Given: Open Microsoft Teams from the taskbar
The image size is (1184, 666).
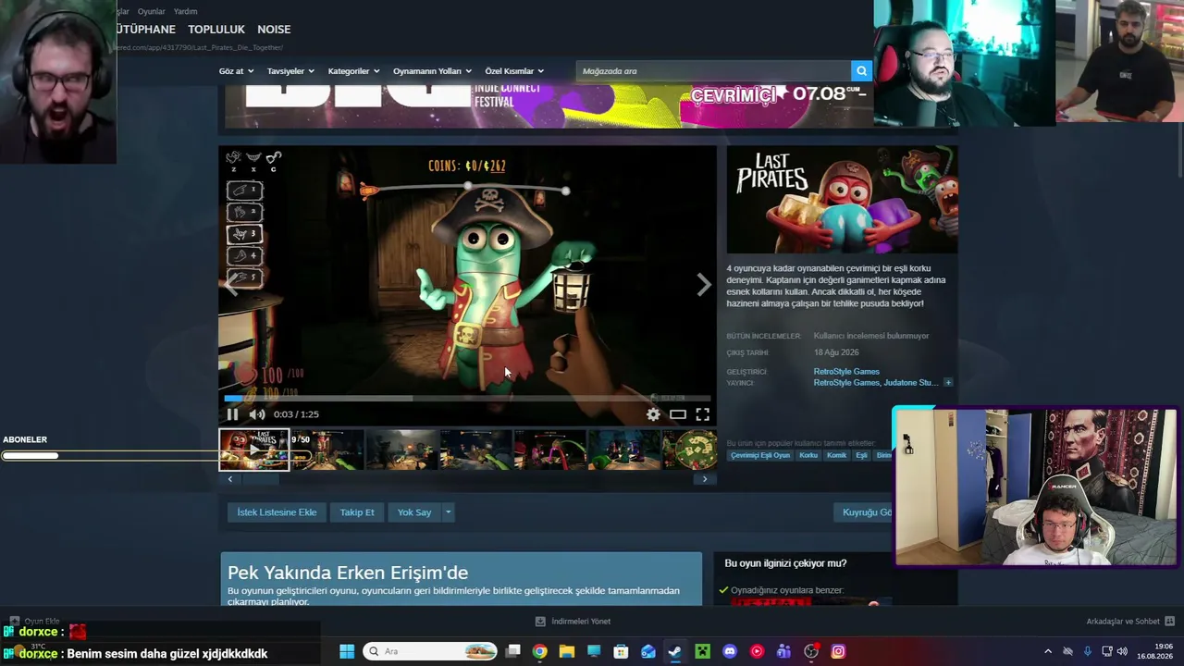Looking at the screenshot, I should pyautogui.click(x=783, y=651).
